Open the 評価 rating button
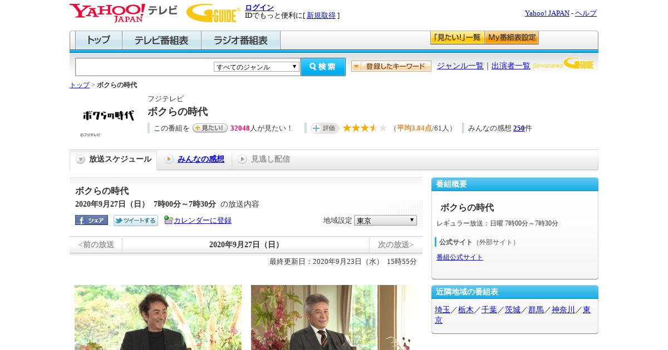 (x=325, y=128)
